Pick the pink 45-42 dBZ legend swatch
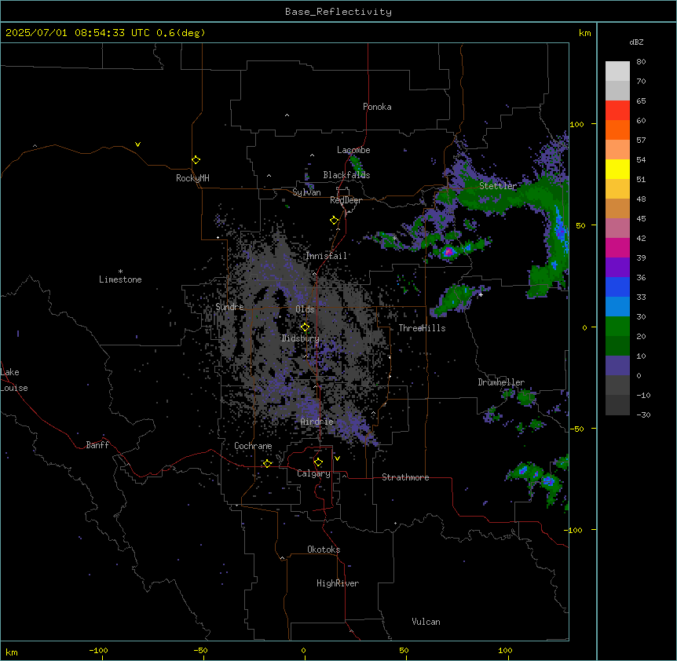The height and width of the screenshot is (661, 677). click(x=617, y=228)
